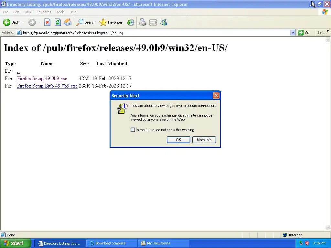
Task: Click the page icon in address bar
Action: tap(19, 33)
